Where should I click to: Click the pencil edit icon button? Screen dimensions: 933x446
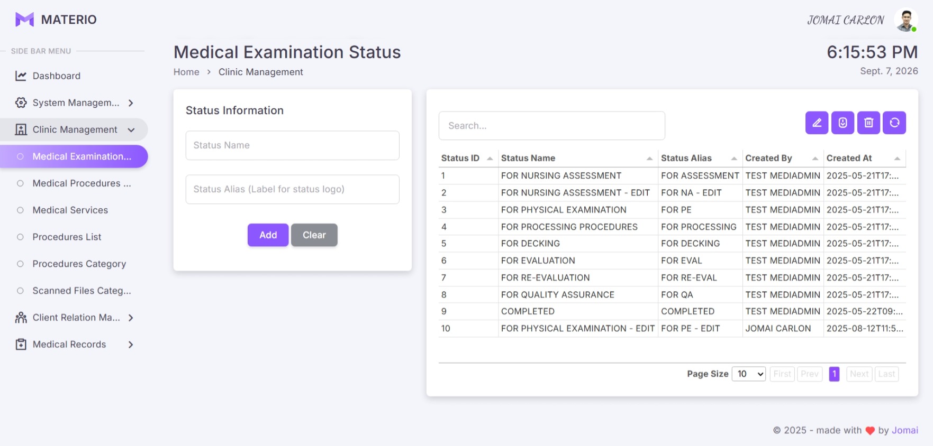coord(817,123)
